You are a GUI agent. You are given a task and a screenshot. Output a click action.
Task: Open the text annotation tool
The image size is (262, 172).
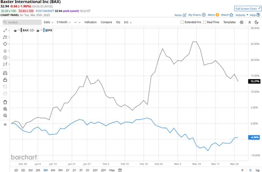pos(5,37)
